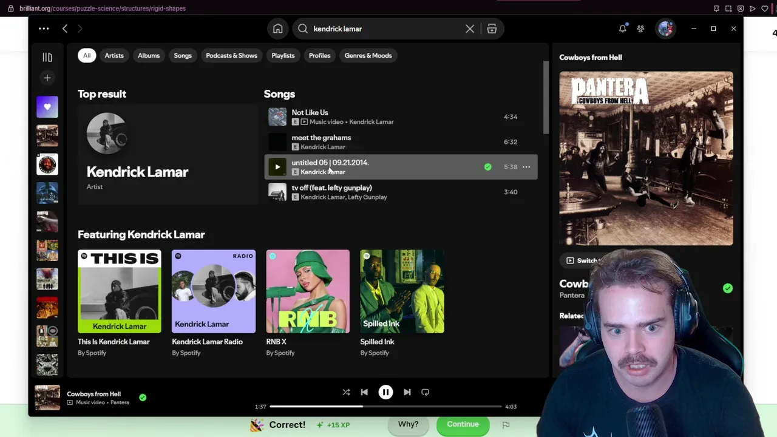Open the meet the grahams song row
Viewport: 777px width, 437px height.
[x=401, y=142]
